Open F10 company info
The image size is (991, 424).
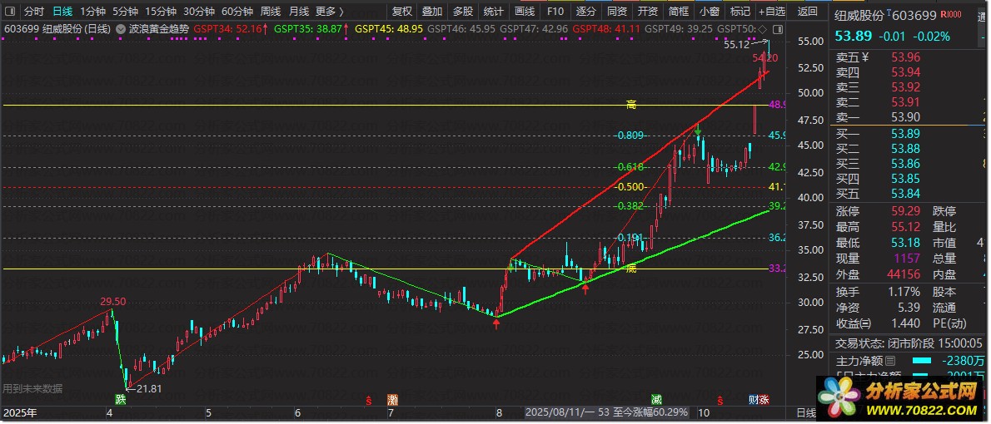pos(555,12)
